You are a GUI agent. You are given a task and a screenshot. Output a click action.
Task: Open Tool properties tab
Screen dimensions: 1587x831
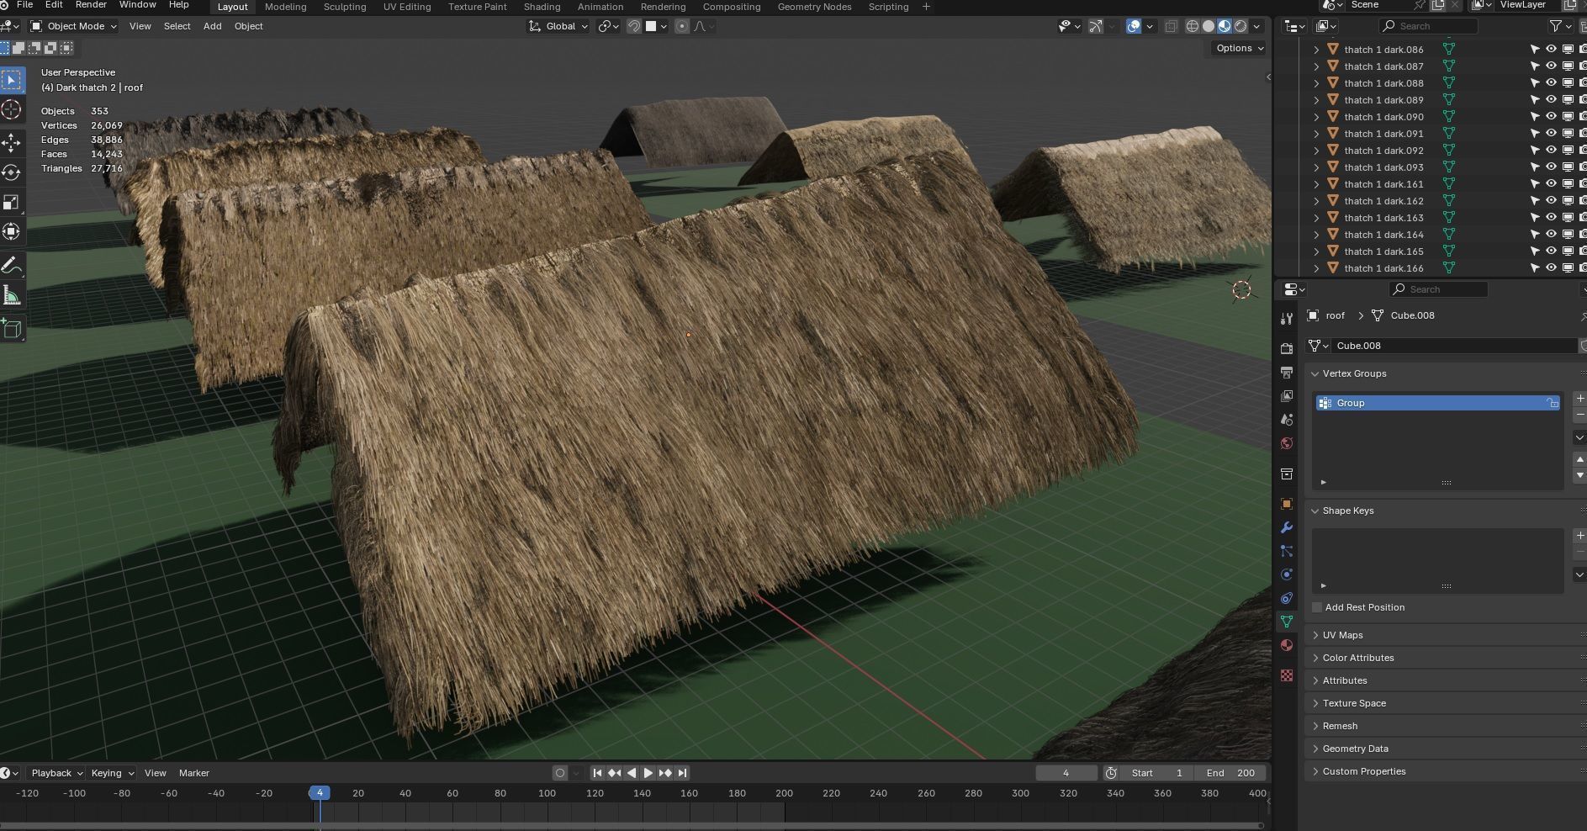point(1286,318)
